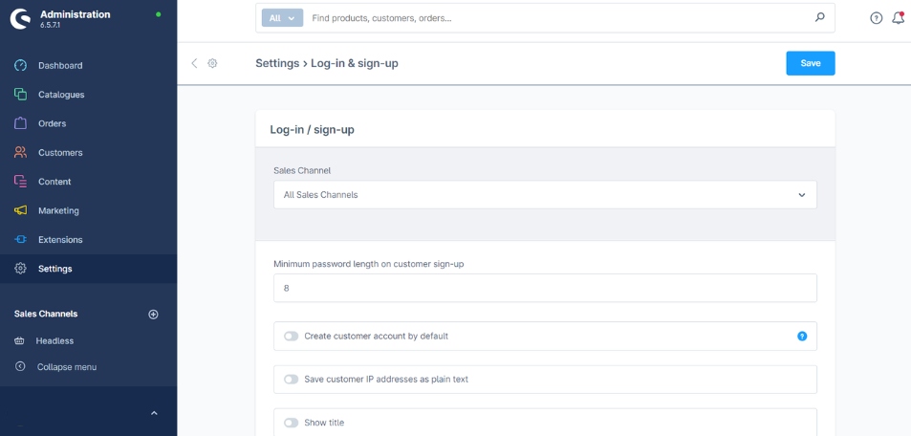Enable Create customer account by default
This screenshot has height=436, width=911.
pyautogui.click(x=292, y=337)
